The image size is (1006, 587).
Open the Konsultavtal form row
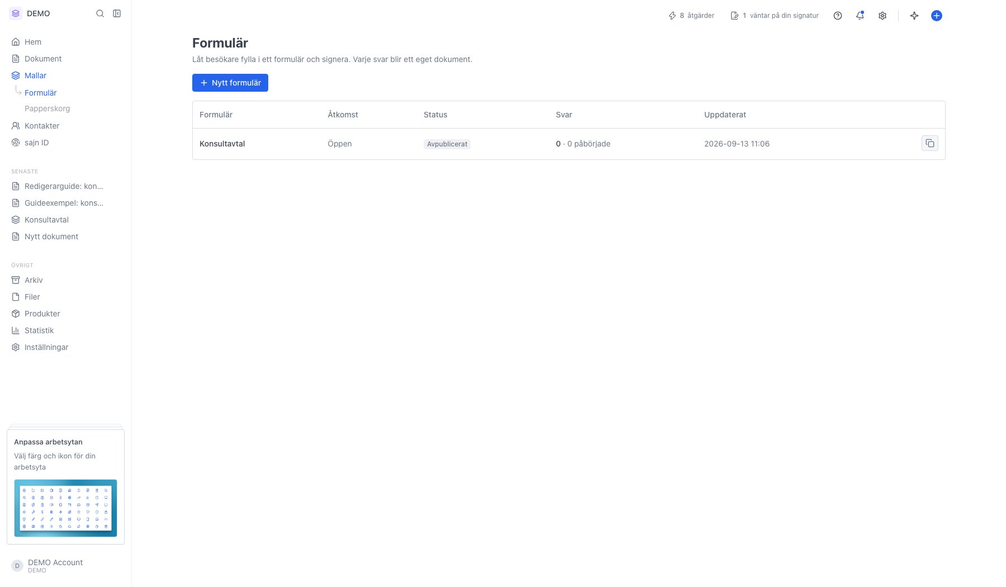pyautogui.click(x=568, y=144)
